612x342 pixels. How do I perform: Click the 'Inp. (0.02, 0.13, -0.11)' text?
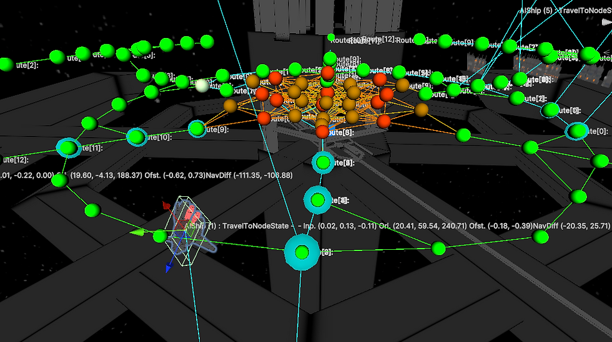[340, 226]
